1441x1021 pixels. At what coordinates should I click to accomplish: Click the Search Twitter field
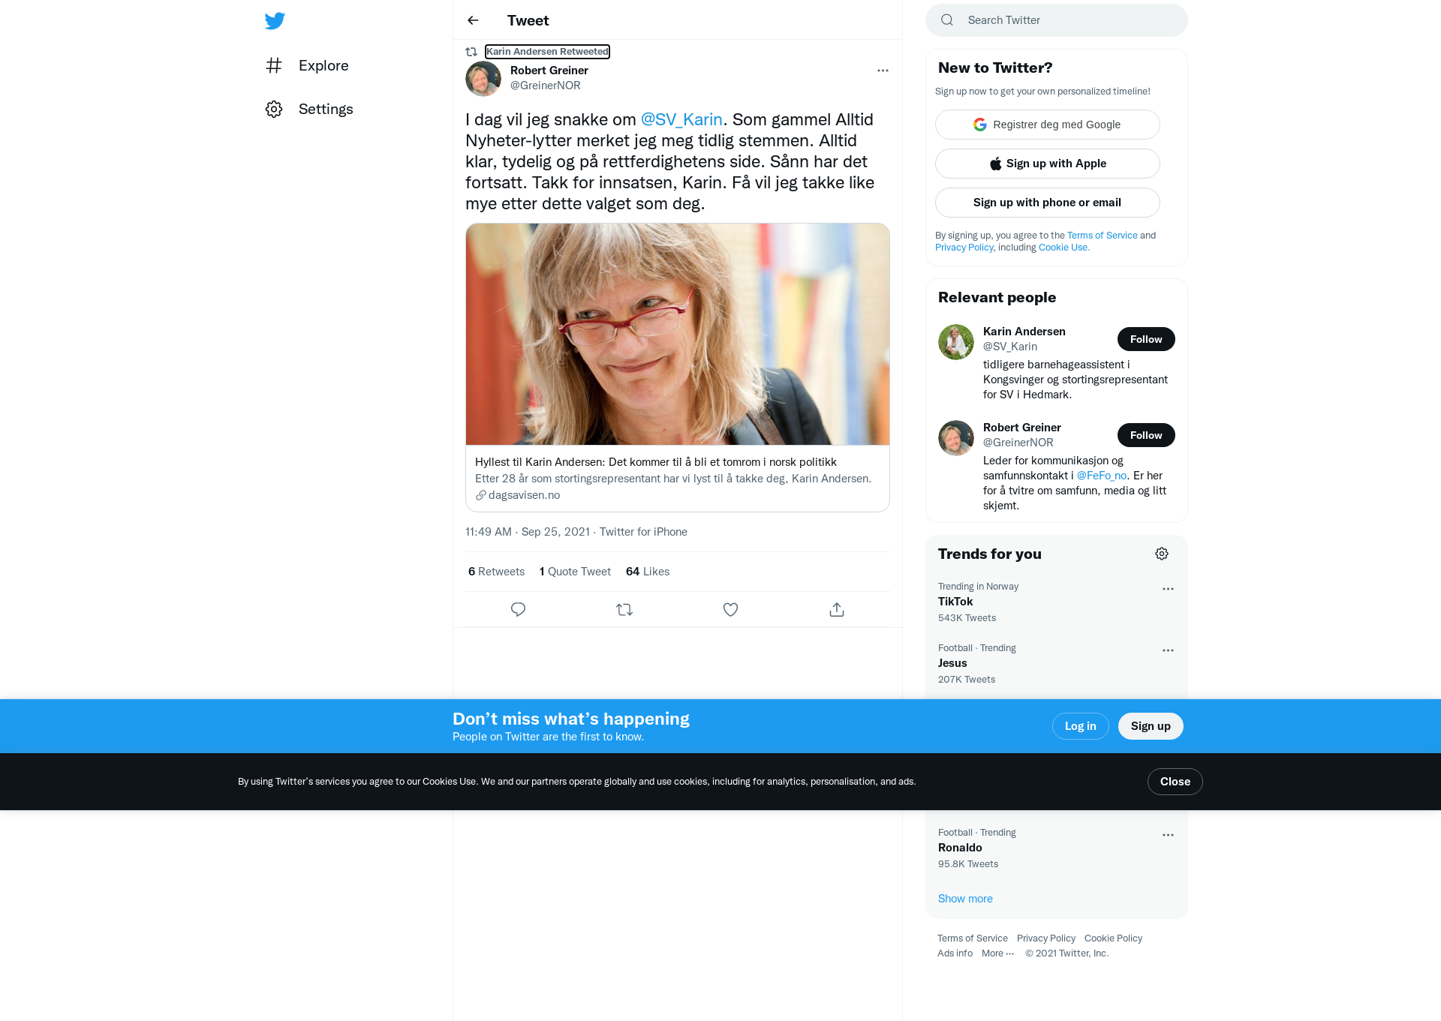pos(1057,20)
